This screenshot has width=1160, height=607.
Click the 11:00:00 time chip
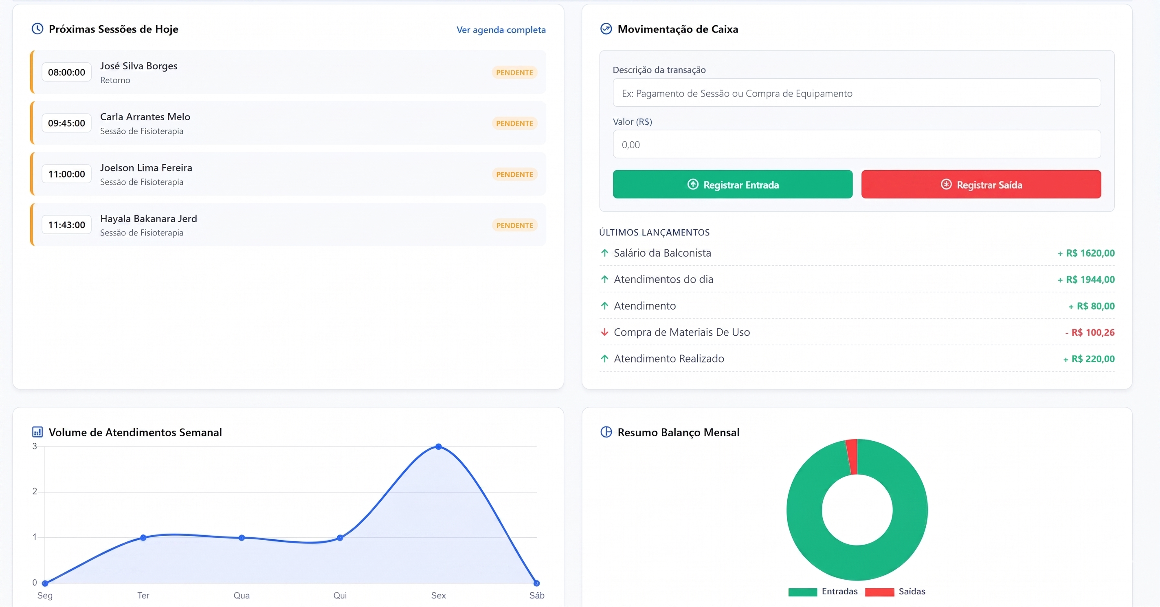pyautogui.click(x=67, y=174)
